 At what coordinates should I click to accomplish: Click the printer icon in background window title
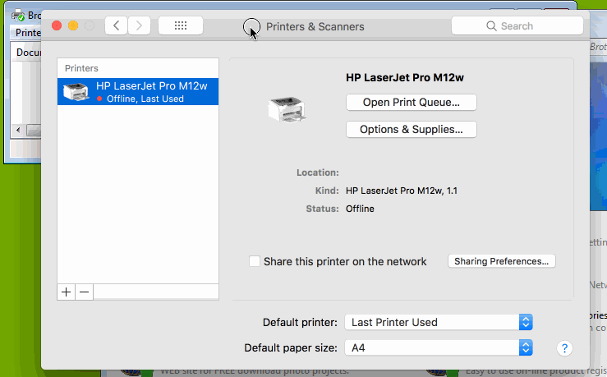[18, 15]
